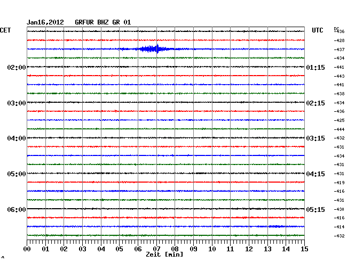347x263 pixels.
Task: Select the 06:00 CET time label
Action: point(17,209)
